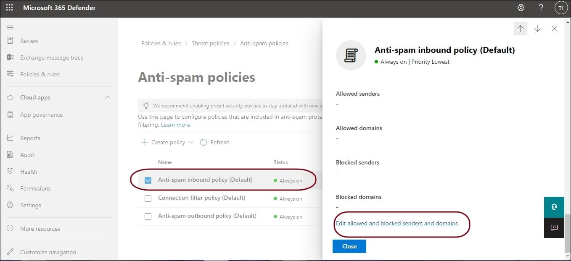Click the Reports chart icon
The image size is (571, 261).
10,138
